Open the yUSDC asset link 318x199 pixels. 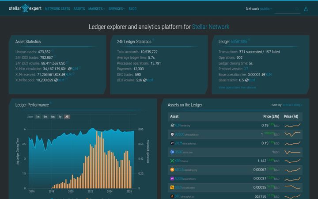[186, 134]
